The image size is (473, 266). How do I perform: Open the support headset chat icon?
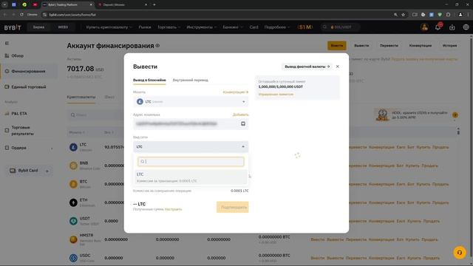(x=460, y=253)
